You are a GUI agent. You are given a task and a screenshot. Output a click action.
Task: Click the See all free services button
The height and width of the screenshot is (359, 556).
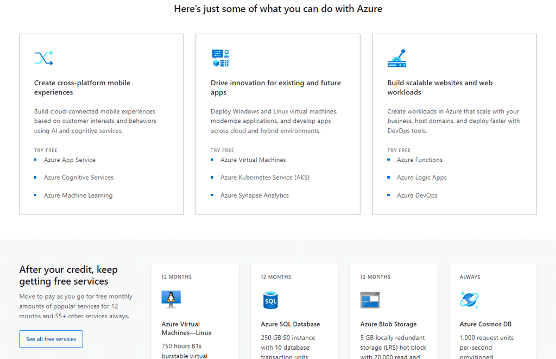[x=51, y=339]
